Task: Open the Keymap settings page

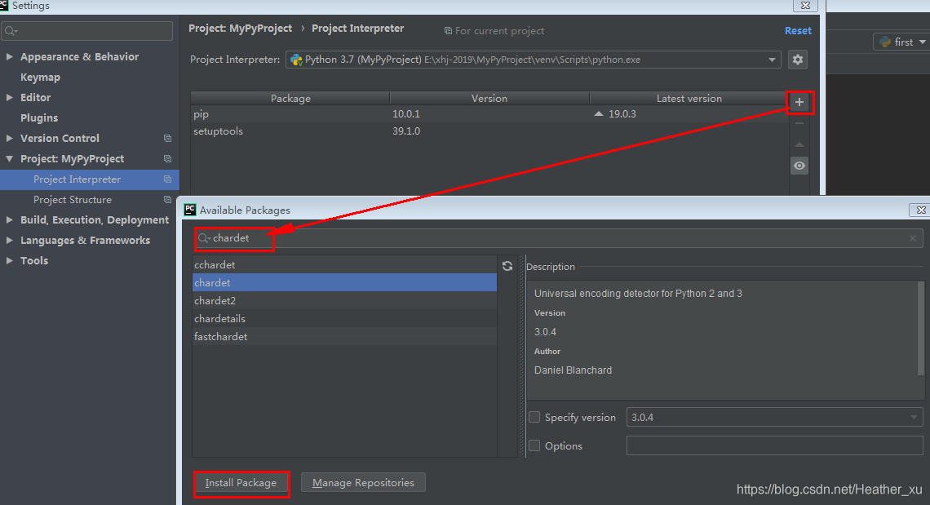Action: [x=40, y=78]
